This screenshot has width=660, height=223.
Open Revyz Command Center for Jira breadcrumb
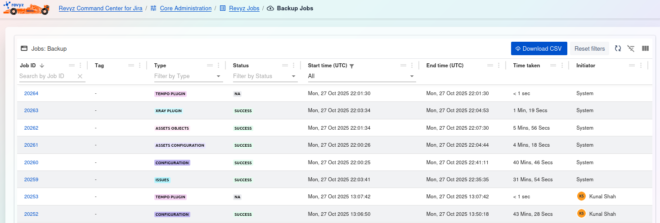tap(100, 8)
